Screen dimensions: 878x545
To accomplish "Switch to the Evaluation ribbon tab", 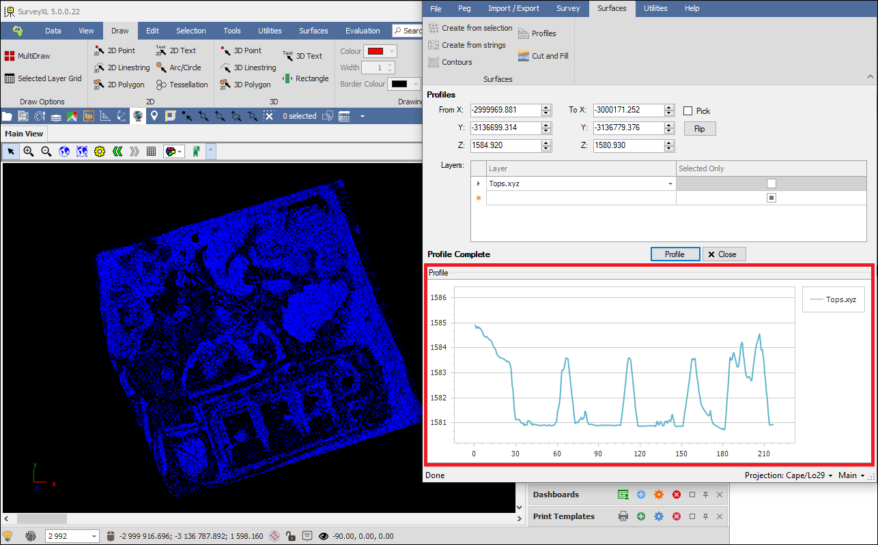I will [363, 31].
